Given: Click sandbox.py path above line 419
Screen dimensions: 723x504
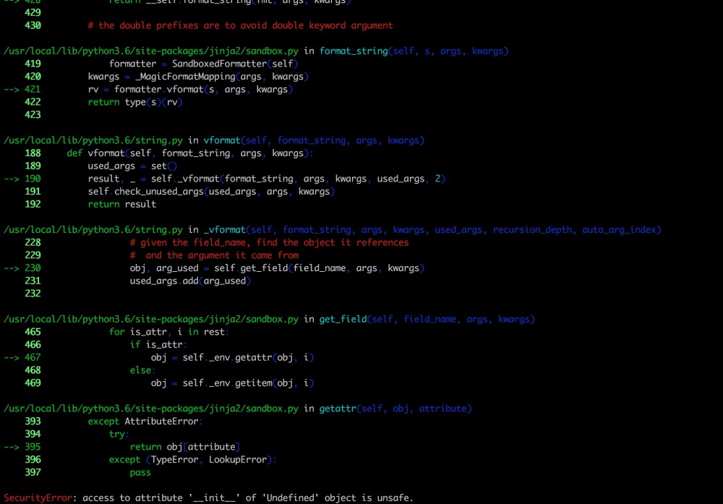Looking at the screenshot, I should [x=151, y=51].
